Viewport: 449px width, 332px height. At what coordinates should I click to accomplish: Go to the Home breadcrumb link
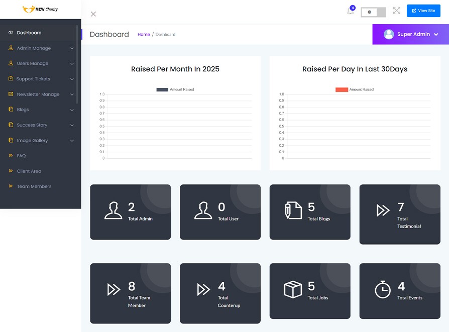tap(144, 35)
